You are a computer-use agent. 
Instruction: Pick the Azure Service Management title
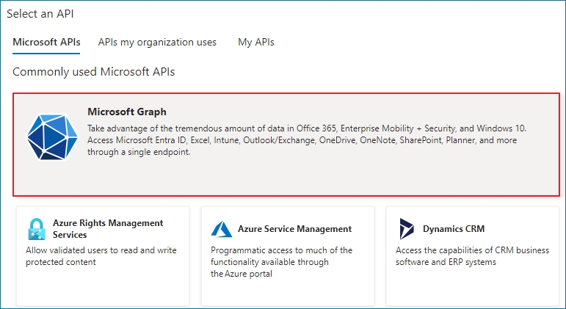[294, 229]
